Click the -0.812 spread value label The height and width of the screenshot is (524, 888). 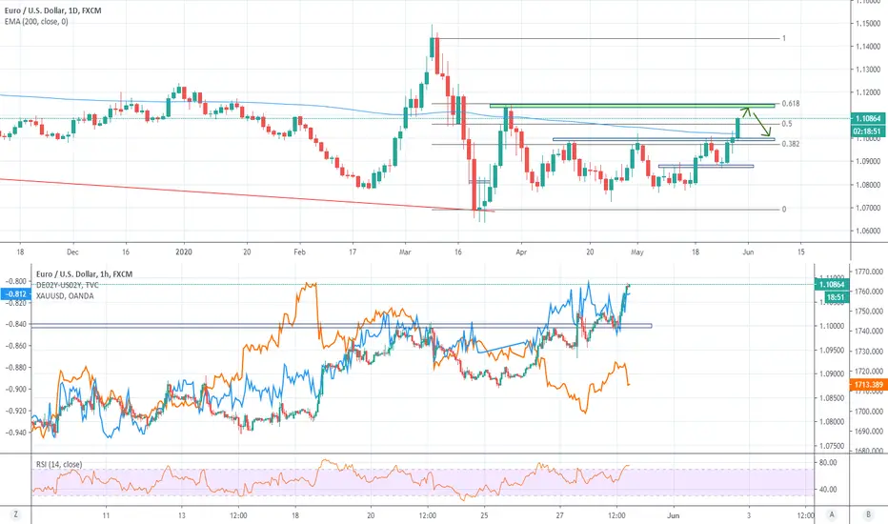click(x=16, y=294)
